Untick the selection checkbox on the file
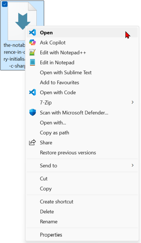The image size is (141, 243). [5, 4]
